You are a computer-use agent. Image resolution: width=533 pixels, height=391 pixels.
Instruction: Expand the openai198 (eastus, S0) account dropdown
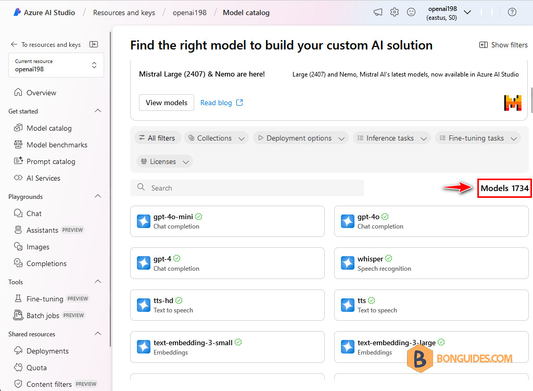click(467, 12)
